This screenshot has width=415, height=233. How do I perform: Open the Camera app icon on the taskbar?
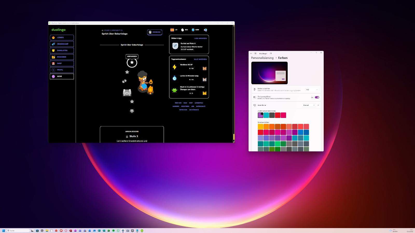pyautogui.click(x=128, y=230)
